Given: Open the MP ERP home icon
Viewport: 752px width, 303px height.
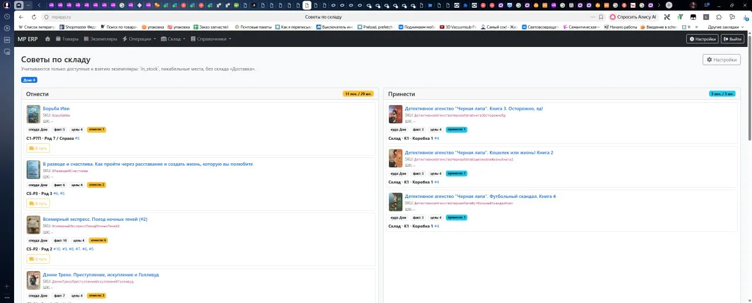Looking at the screenshot, I should tap(48, 39).
